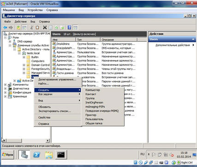Click the Delete X toolbar icon

(45, 28)
